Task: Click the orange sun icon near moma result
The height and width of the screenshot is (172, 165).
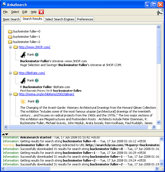Action: 23,101
